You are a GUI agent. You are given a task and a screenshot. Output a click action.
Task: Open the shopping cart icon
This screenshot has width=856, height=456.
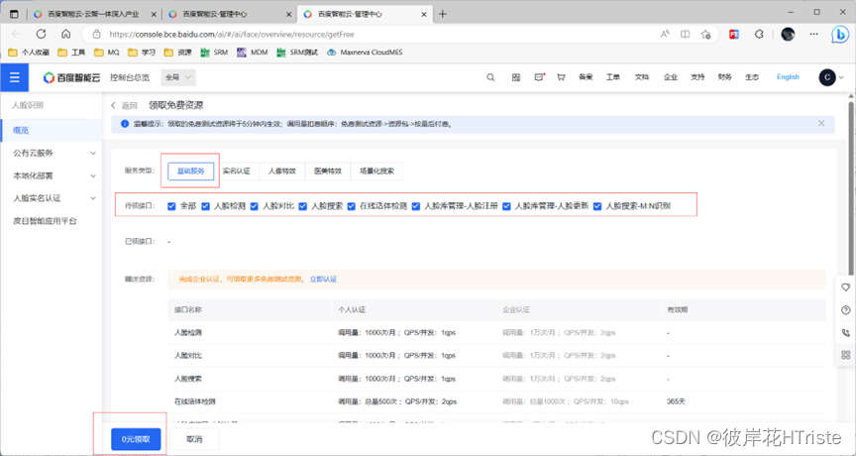coord(561,77)
